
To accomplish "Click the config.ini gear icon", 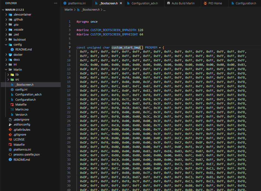I will pos(12,89).
